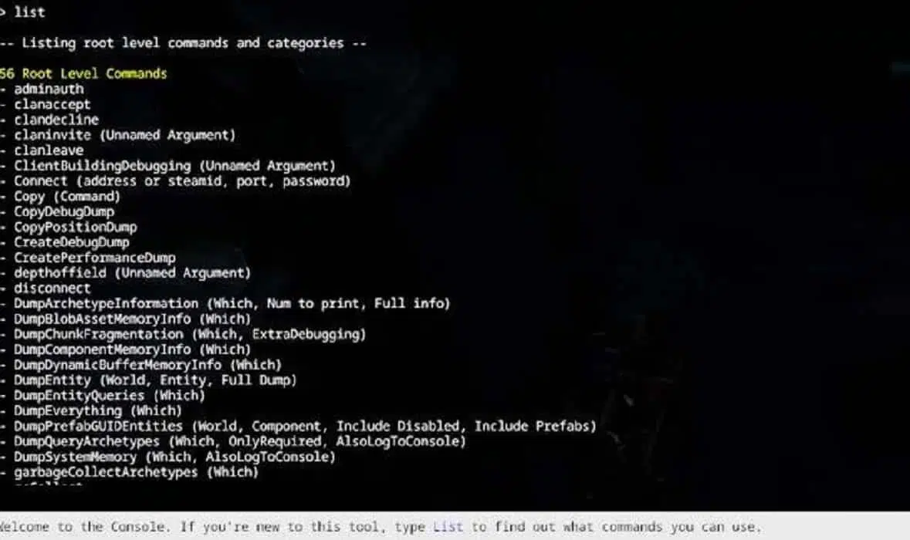Click the depthoffield (Unnamed Argument) line

(132, 273)
